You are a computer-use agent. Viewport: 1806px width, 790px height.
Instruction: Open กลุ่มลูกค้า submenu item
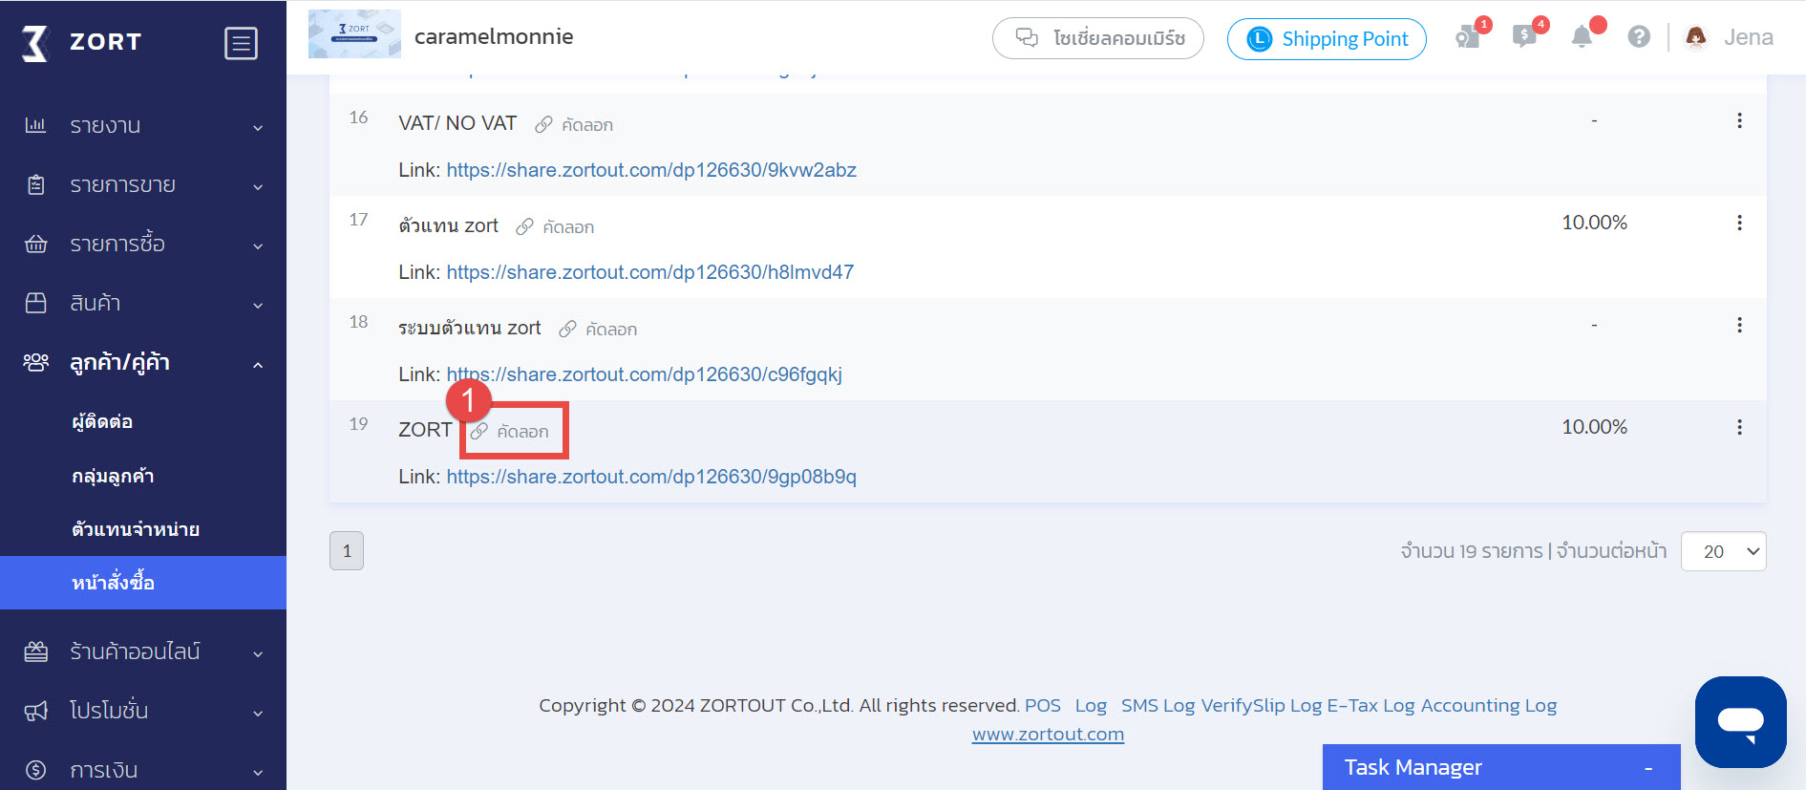click(113, 476)
